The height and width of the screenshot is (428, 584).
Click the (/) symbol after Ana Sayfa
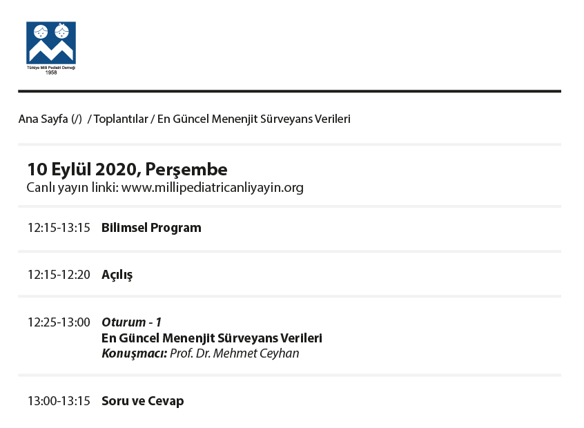pyautogui.click(x=77, y=119)
